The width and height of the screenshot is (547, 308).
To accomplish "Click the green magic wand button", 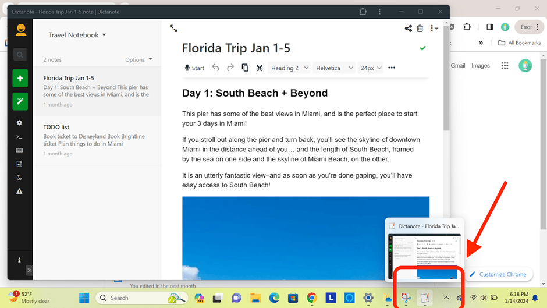I will pyautogui.click(x=20, y=101).
